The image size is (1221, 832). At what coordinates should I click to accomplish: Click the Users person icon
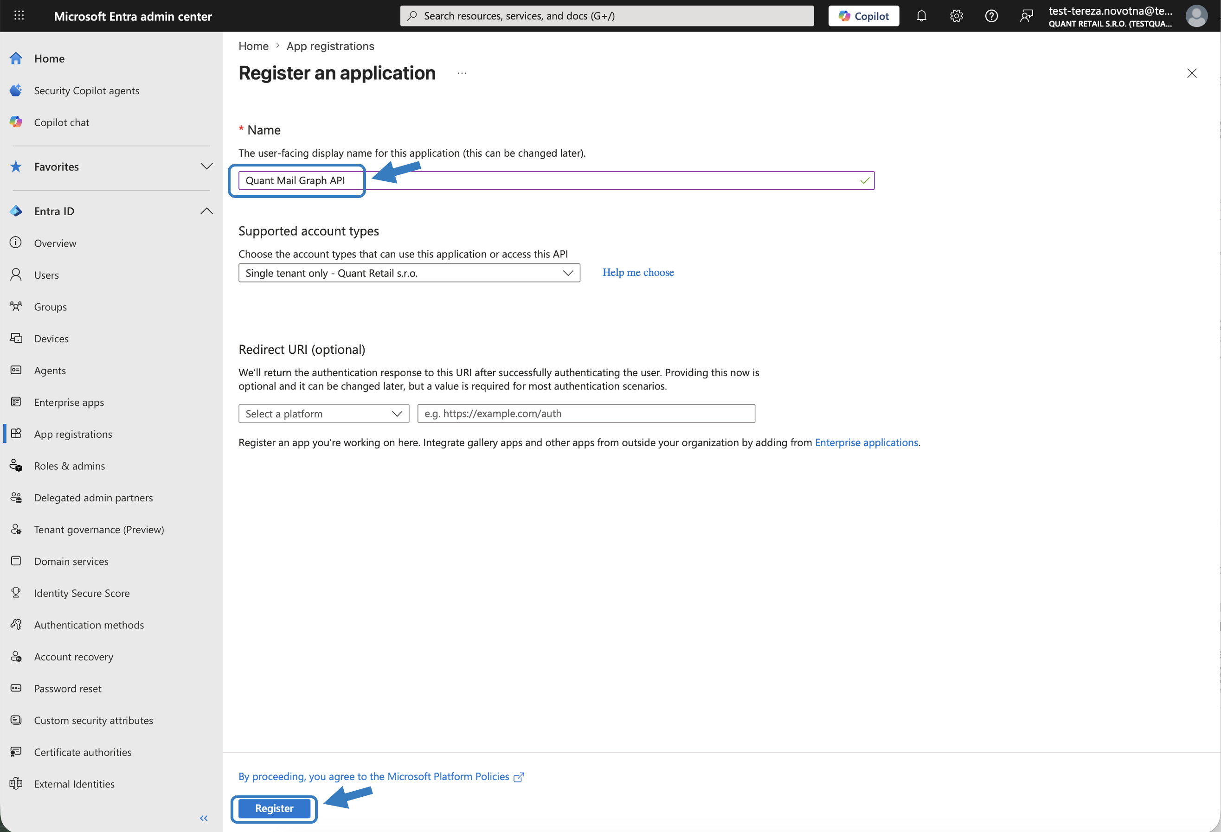[x=16, y=275]
